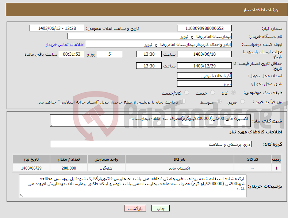Click the price validity date 1403/12/29
This screenshot has width=288, height=218.
point(204,66)
